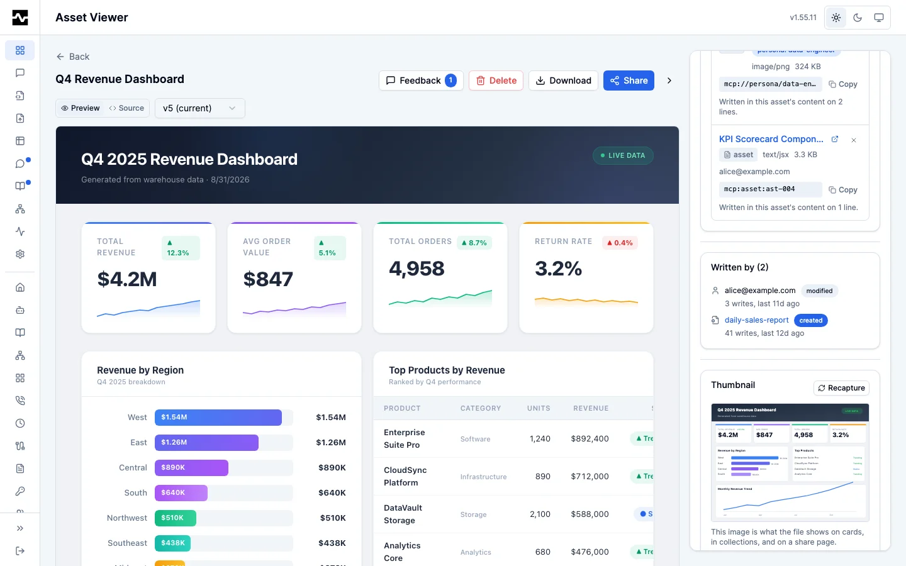Switch to dark theme moon icon

click(x=858, y=18)
